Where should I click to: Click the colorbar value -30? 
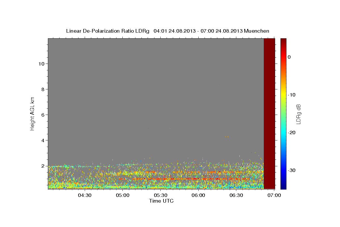(x=292, y=170)
